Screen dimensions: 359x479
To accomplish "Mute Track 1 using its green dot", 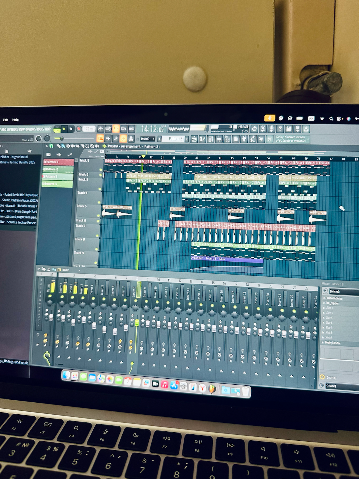I will [x=101, y=170].
